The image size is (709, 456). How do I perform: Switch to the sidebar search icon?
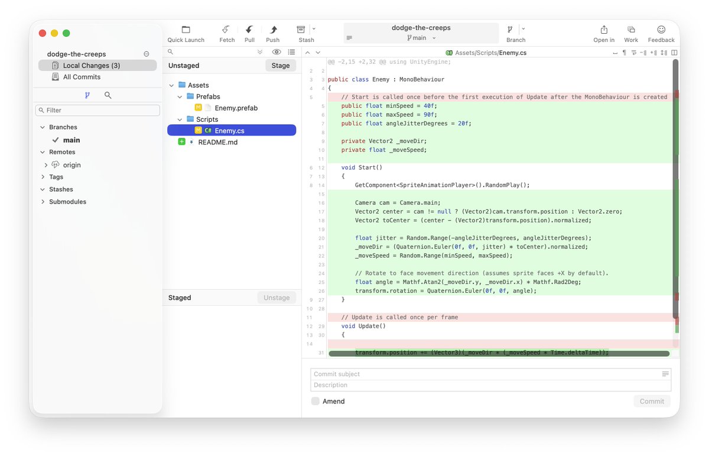click(x=108, y=95)
